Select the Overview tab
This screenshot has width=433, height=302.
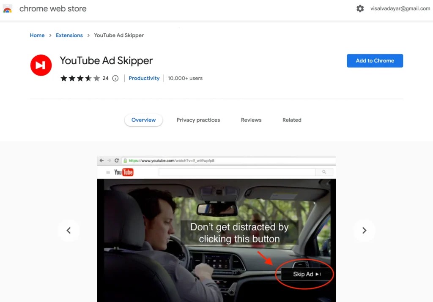[143, 120]
